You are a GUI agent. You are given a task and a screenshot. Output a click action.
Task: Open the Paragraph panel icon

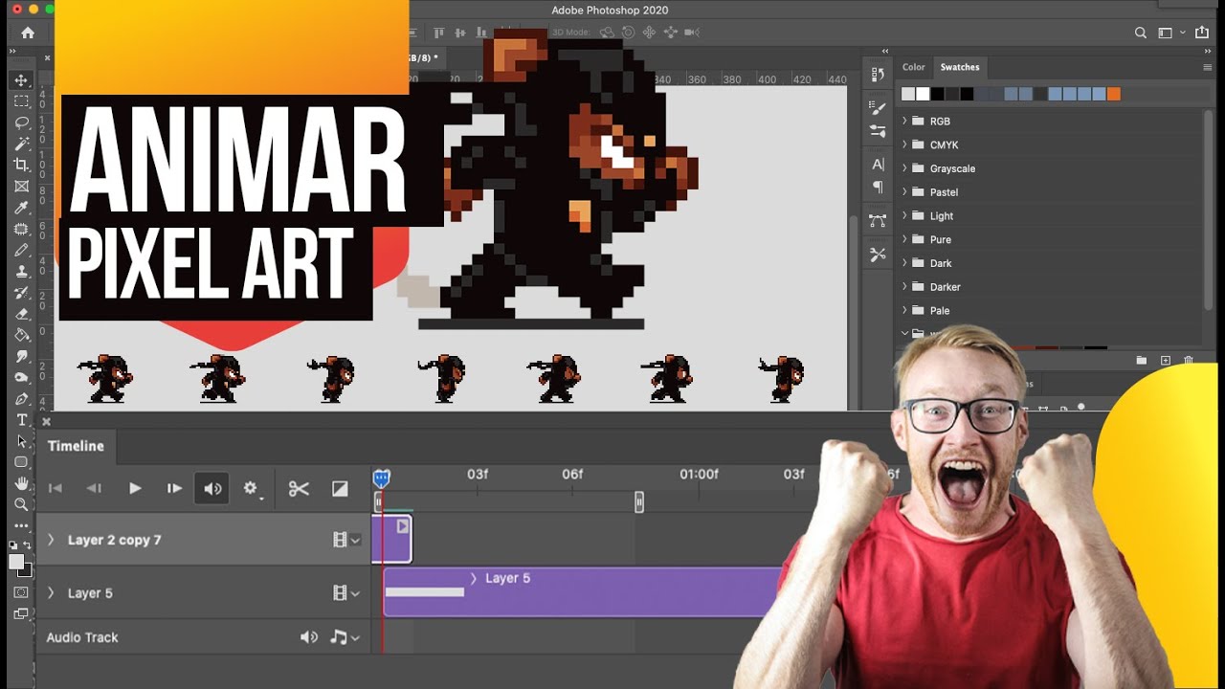click(878, 188)
